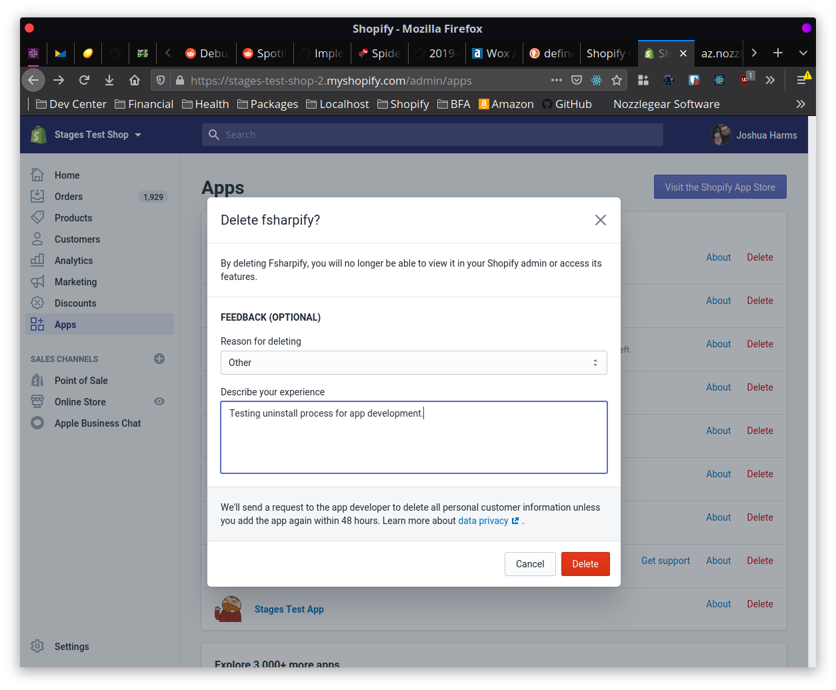The width and height of the screenshot is (836, 690).
Task: Click the tracking protection shield icon
Action: [x=161, y=80]
